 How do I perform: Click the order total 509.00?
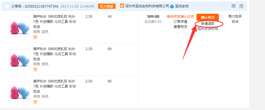coord(153,17)
